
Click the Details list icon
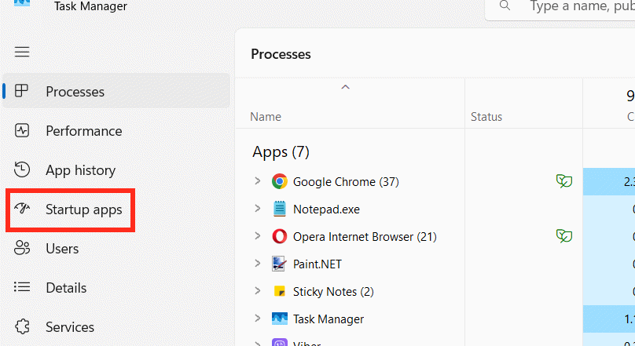pos(22,287)
